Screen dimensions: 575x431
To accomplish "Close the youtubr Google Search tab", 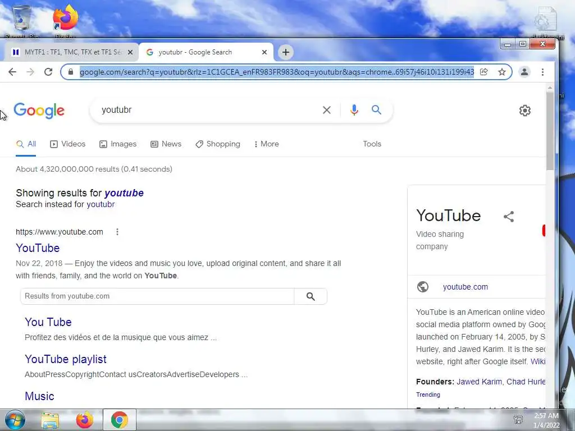I will click(x=264, y=52).
